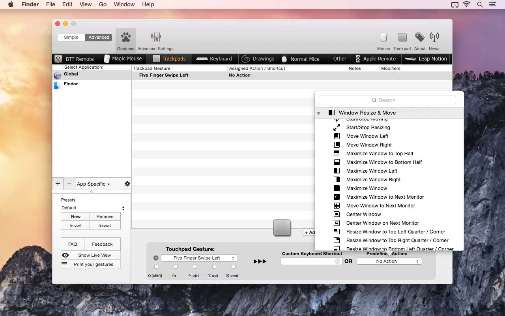Toggle the opt modifier checkbox
This screenshot has height=316, width=505.
point(214,267)
